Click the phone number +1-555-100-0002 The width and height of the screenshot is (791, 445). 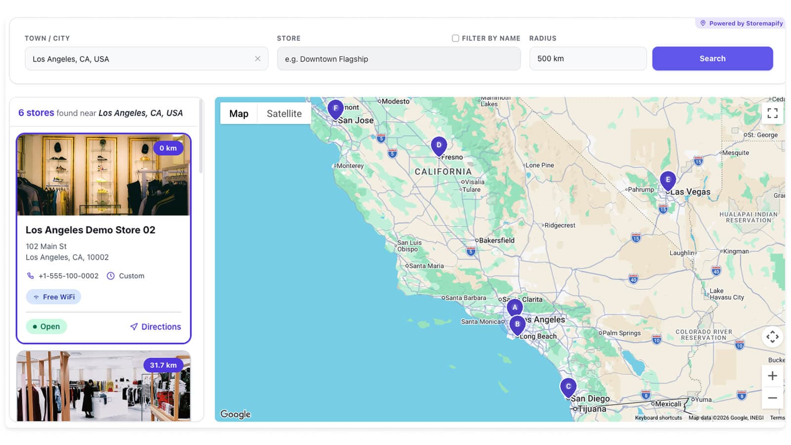tap(68, 276)
